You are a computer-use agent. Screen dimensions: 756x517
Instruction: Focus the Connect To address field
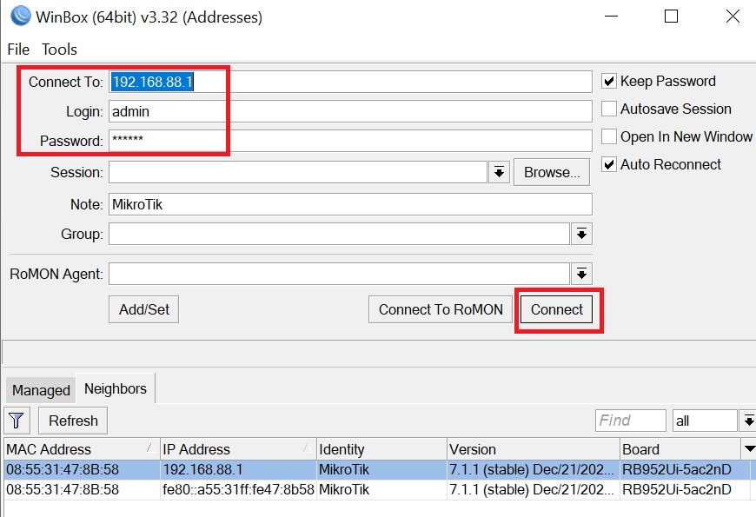(x=350, y=82)
